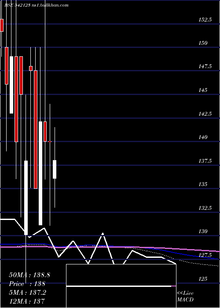Select the 150 price axis label
Image resolution: width=220 pixels, height=308 pixels.
pyautogui.click(x=203, y=43)
